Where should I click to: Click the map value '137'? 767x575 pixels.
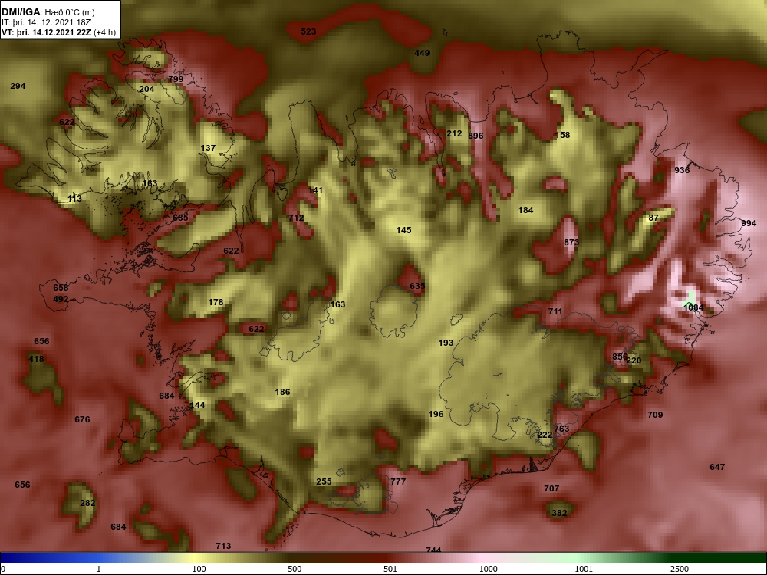[x=208, y=148]
